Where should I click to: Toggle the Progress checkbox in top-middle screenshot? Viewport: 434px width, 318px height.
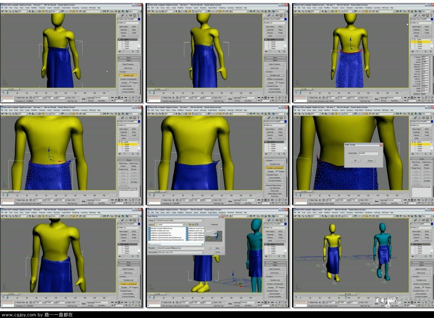click(x=277, y=83)
